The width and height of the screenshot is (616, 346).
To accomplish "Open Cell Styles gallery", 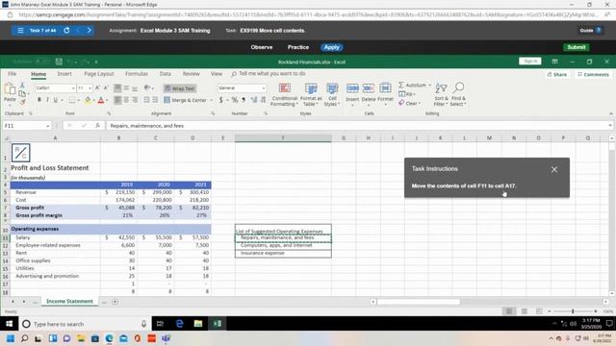I will (x=332, y=94).
